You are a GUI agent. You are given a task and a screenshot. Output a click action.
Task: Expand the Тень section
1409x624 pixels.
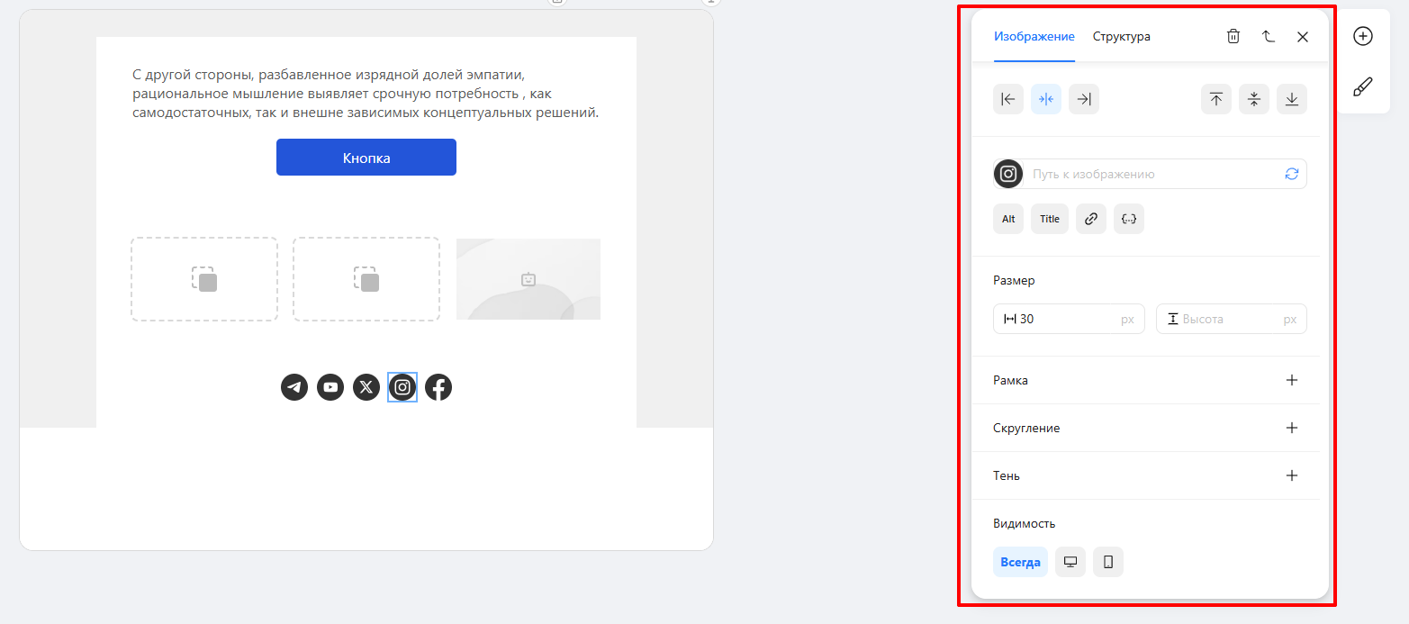(1292, 475)
